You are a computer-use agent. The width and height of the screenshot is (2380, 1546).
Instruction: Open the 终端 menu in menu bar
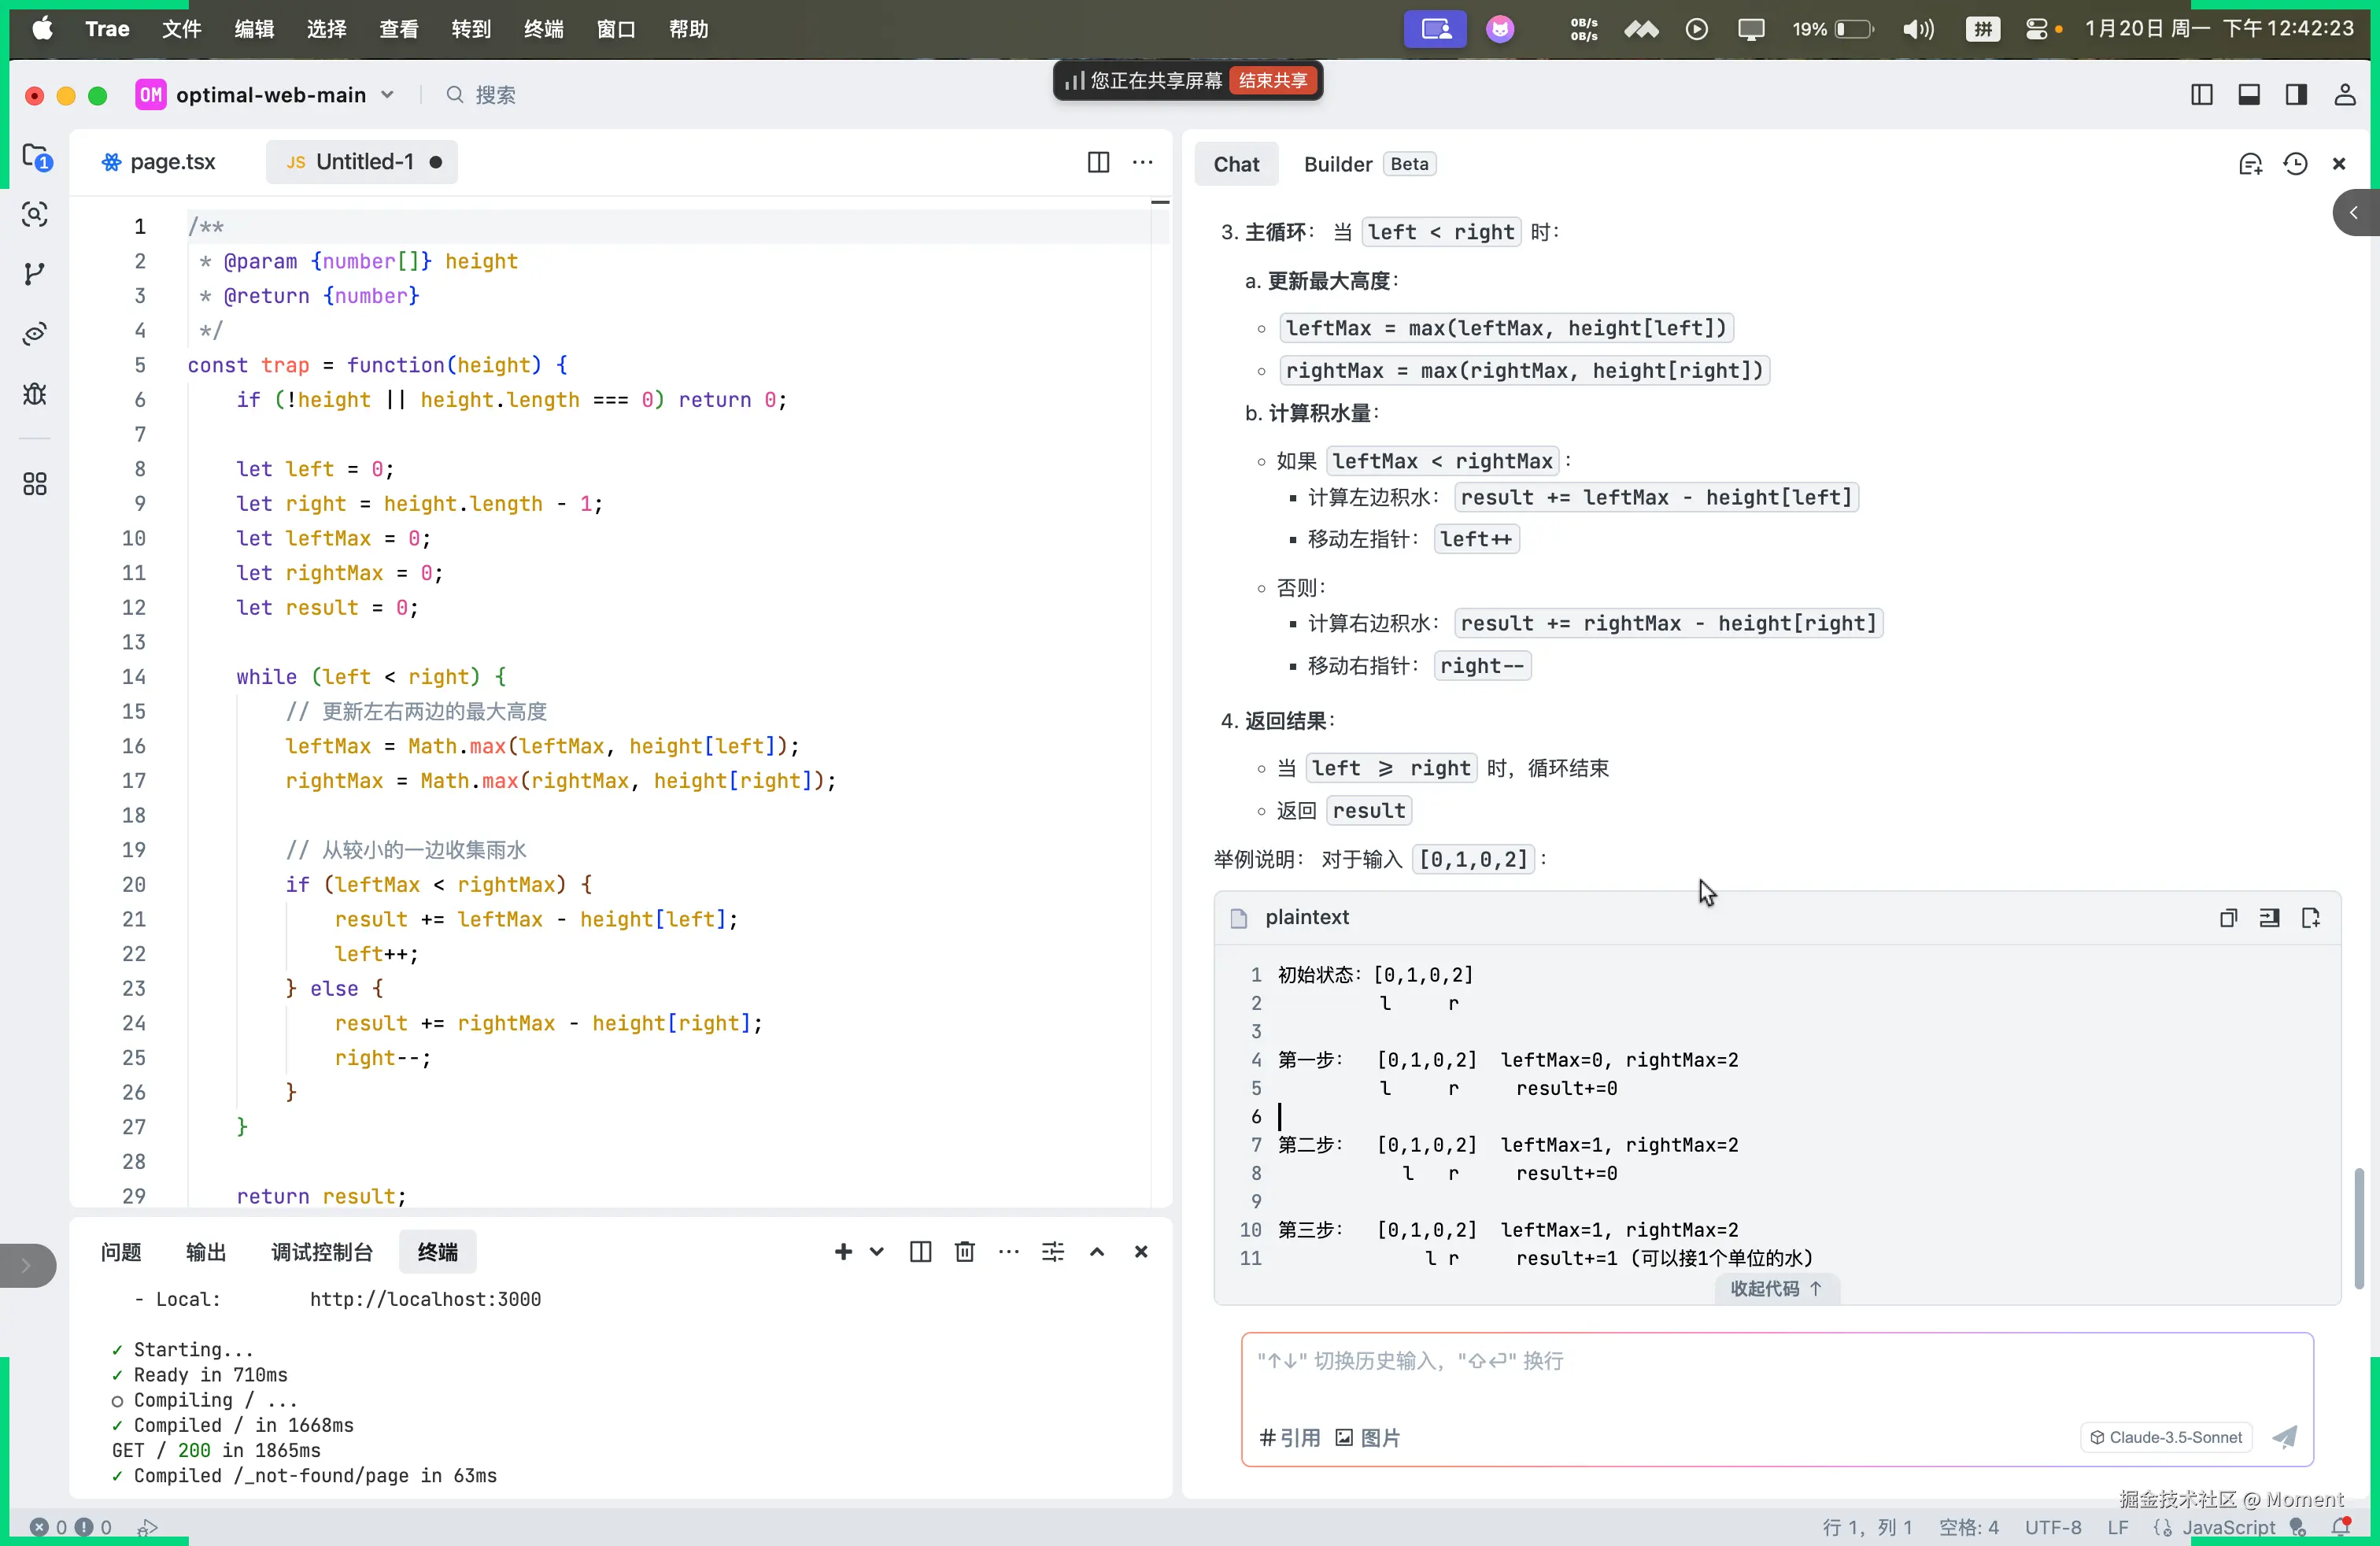[543, 29]
